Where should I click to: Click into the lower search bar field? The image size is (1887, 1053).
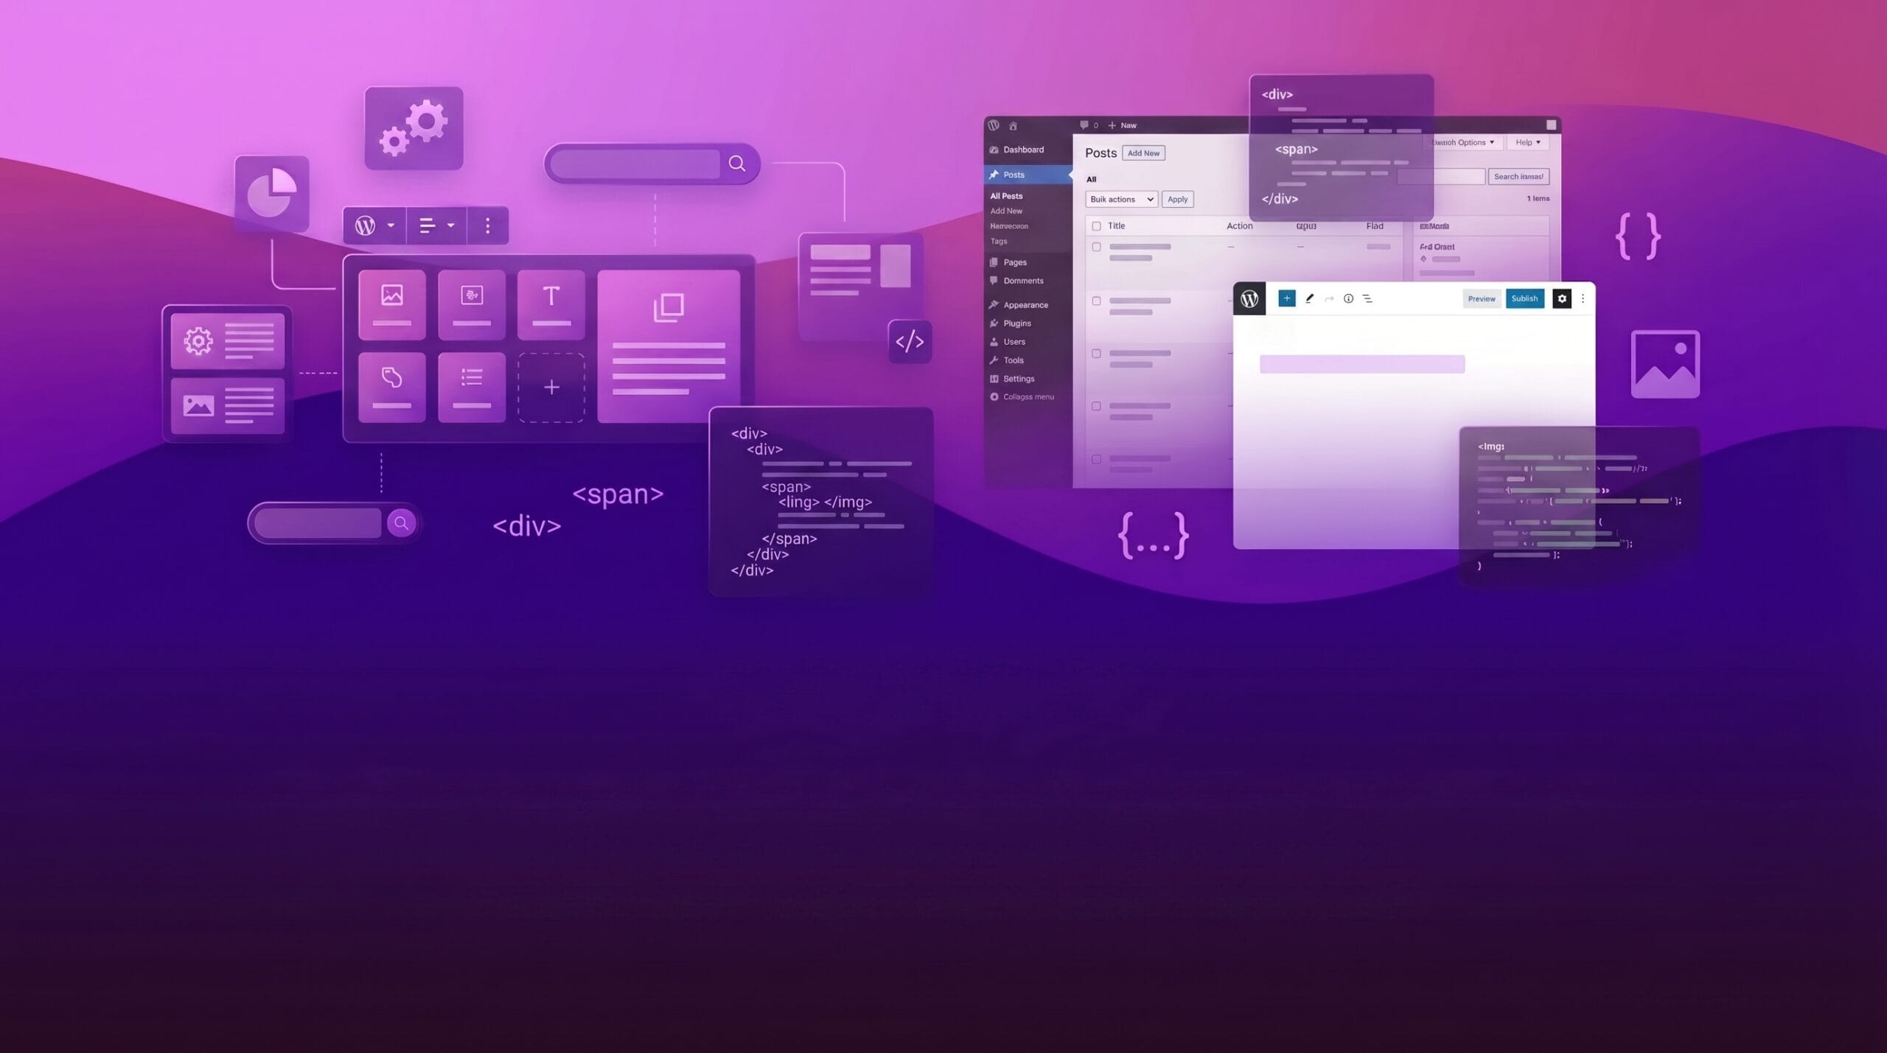pos(318,523)
